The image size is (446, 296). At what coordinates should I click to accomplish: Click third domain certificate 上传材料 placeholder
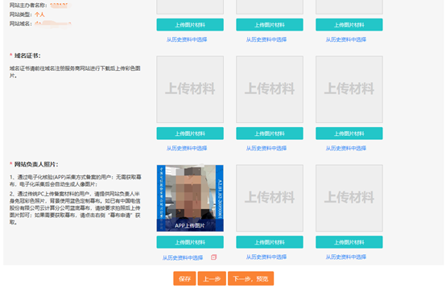click(x=349, y=89)
